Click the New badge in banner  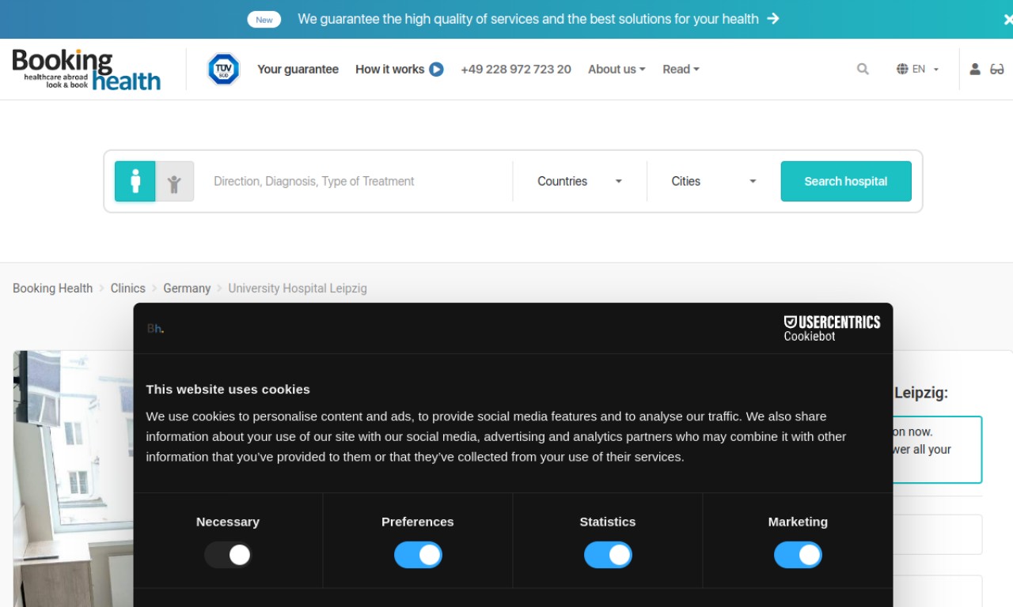pos(264,20)
